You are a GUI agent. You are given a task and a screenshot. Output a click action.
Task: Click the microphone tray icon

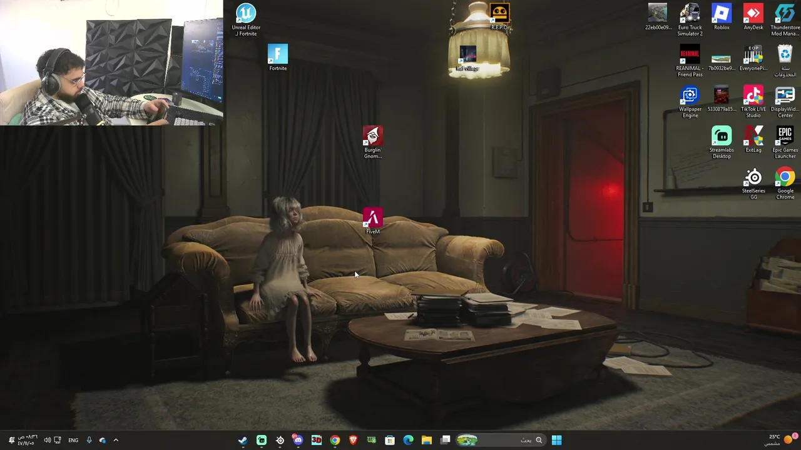click(89, 440)
